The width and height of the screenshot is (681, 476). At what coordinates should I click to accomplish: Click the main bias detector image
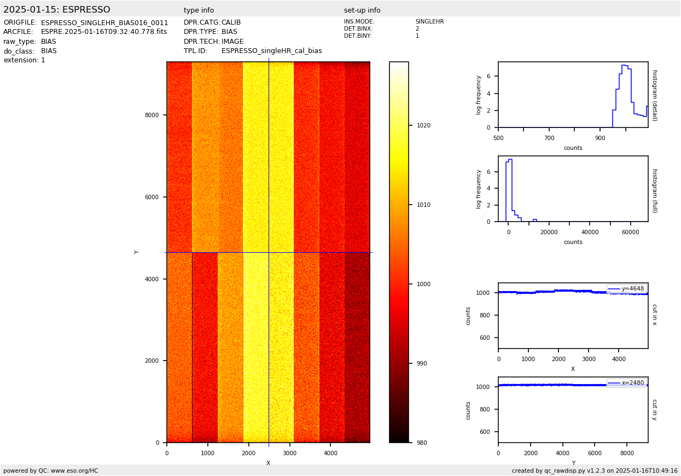[268, 252]
